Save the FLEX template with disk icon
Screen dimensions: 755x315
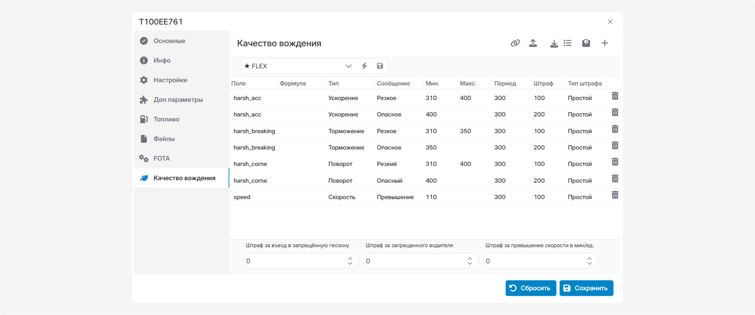click(x=380, y=66)
